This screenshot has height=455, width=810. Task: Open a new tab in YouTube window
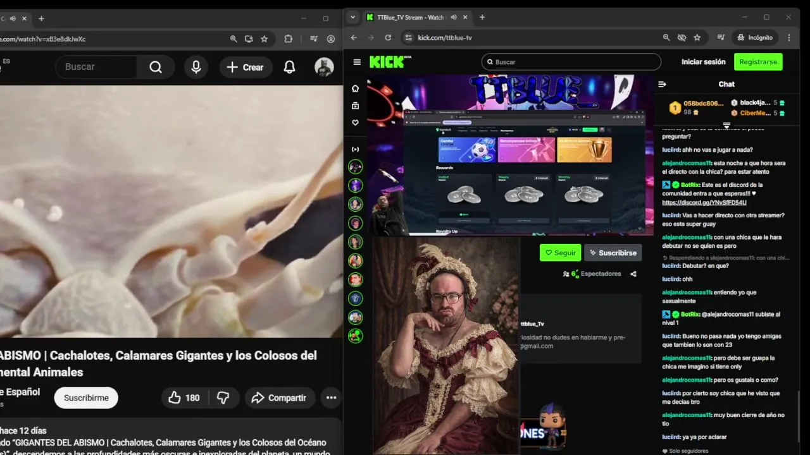tap(41, 18)
